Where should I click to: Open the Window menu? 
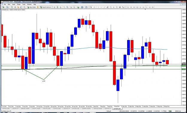click(29, 4)
